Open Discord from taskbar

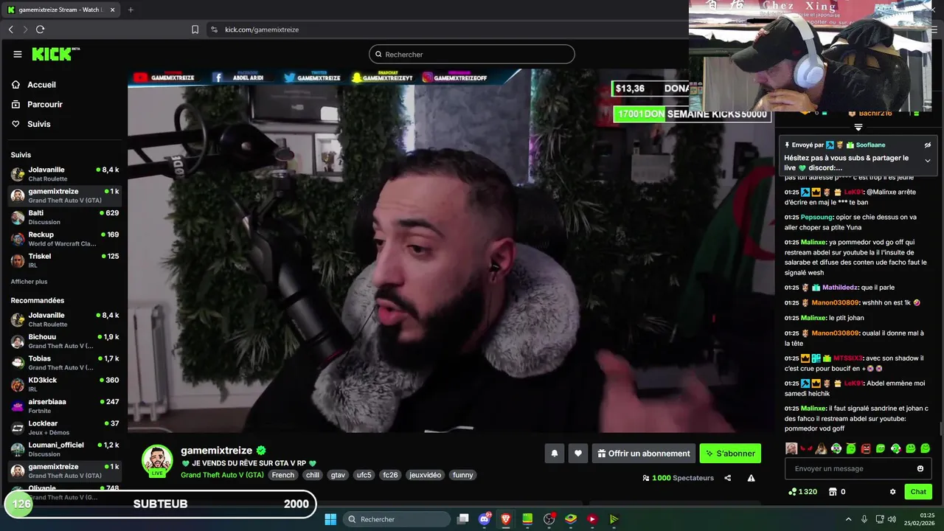485,519
